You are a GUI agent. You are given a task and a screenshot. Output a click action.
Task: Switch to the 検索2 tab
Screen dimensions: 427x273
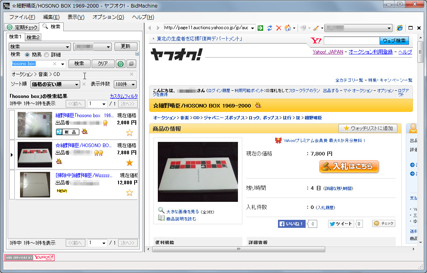coord(34,37)
